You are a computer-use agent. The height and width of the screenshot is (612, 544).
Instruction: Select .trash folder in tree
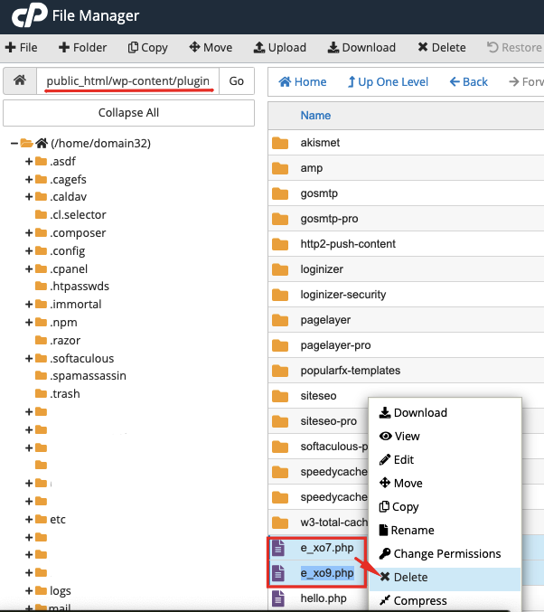tap(65, 393)
